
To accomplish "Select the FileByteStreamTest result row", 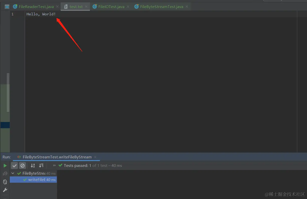I will click(33, 173).
